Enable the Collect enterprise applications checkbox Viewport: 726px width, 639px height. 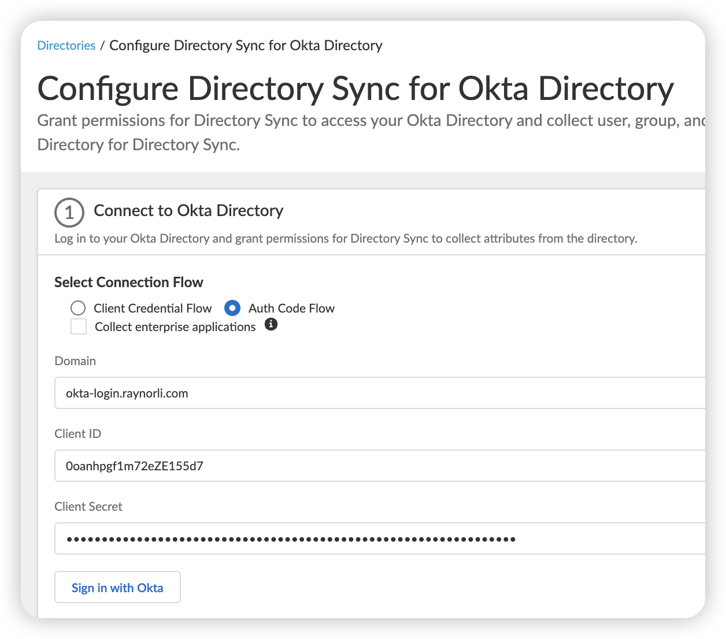[x=79, y=327]
